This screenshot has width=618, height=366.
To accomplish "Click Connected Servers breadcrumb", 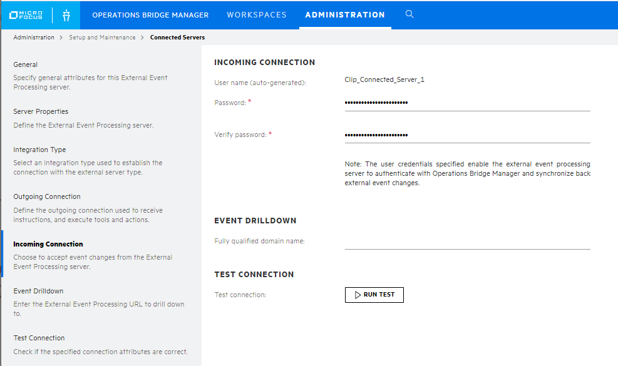I will pyautogui.click(x=177, y=38).
